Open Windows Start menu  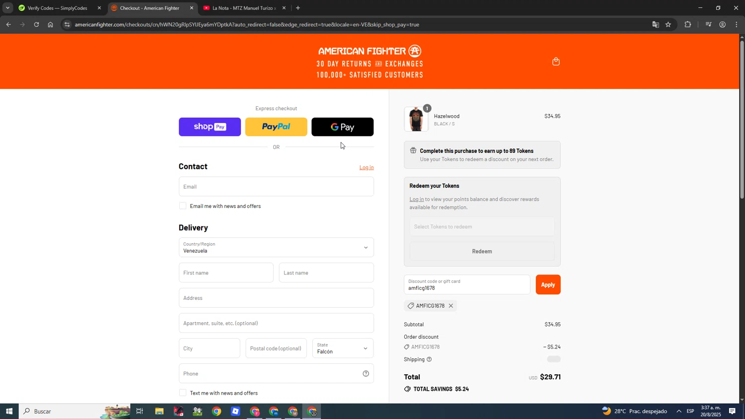(9, 411)
